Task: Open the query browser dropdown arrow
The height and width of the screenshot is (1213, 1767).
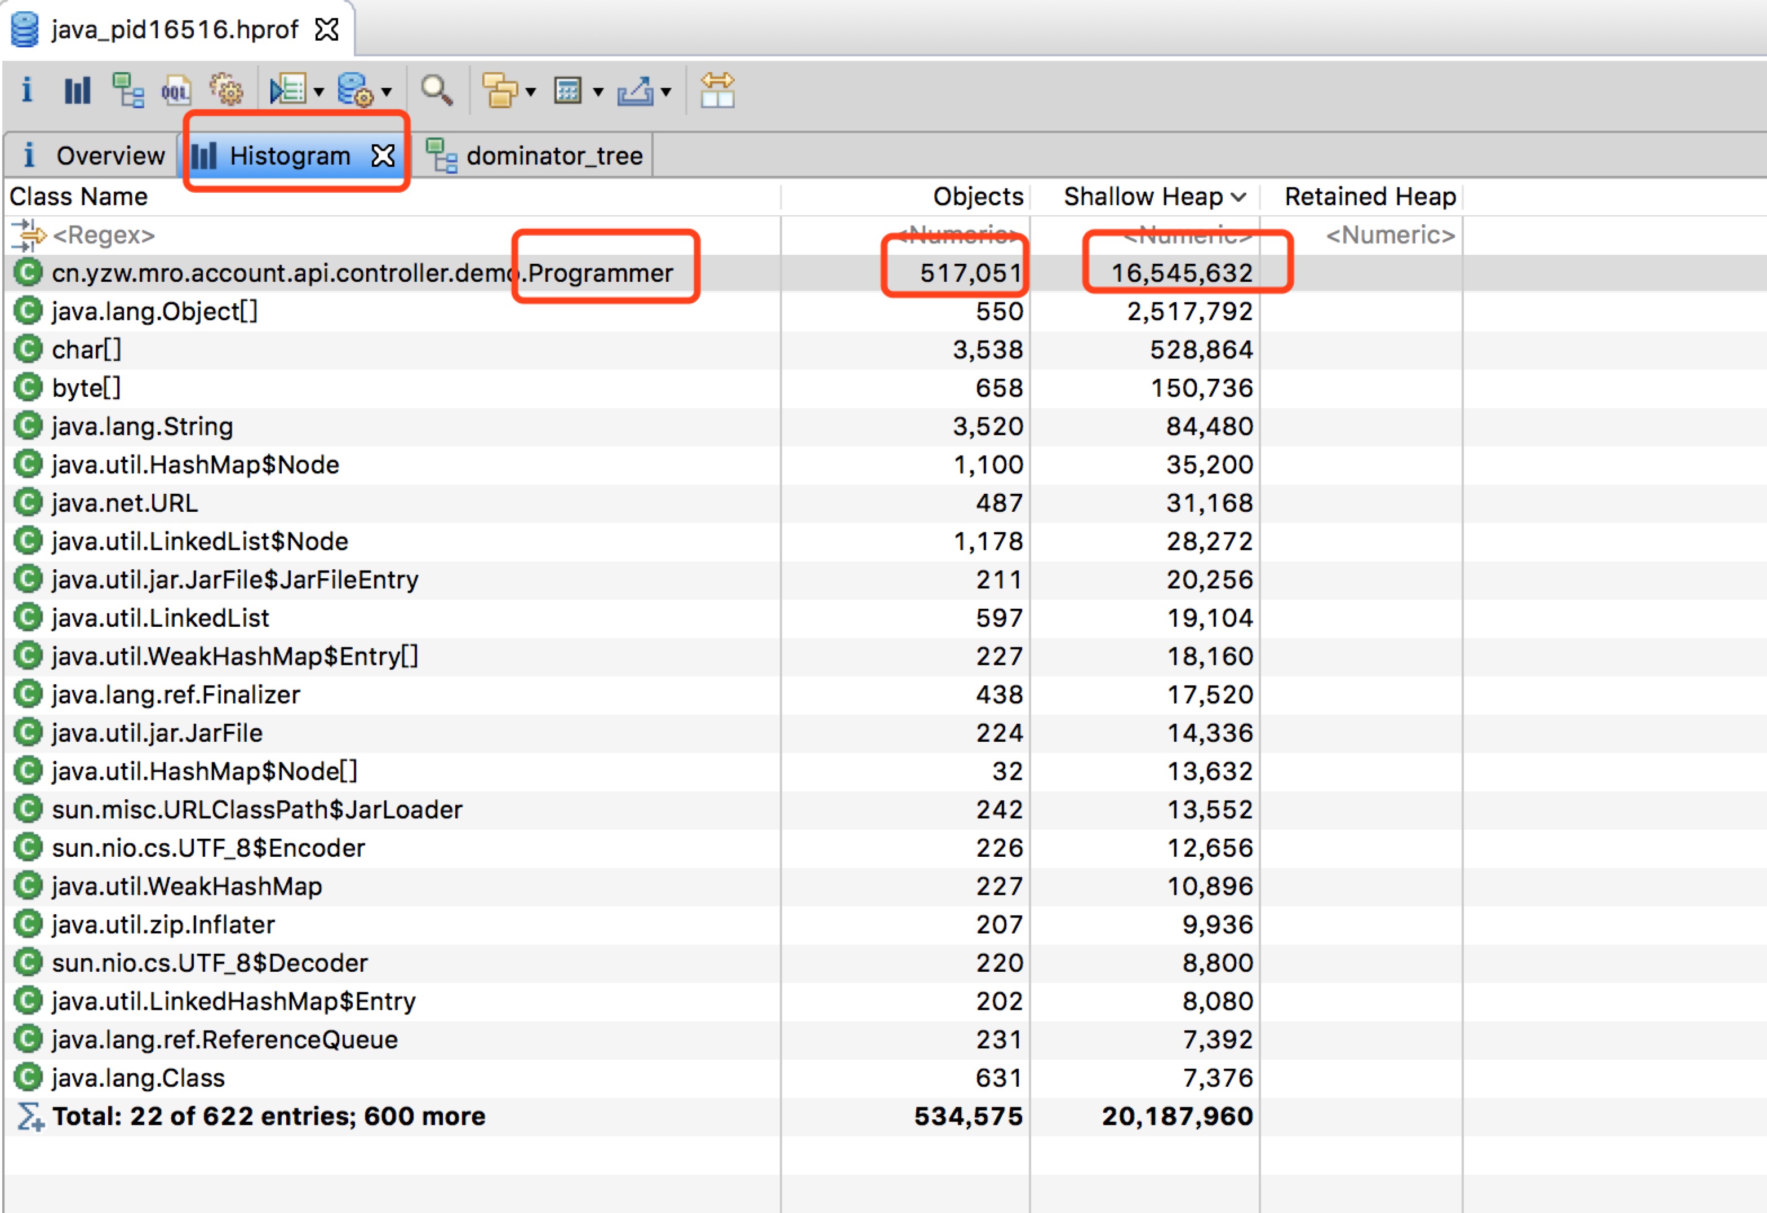Action: click(387, 93)
